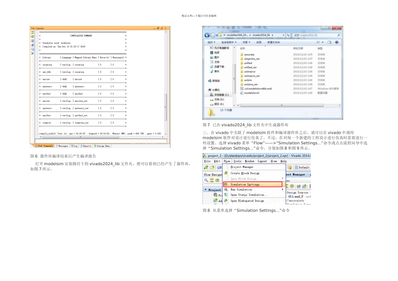Collapse the Project Manager section in Flow Navigator
Screen dimensions: 398x281
point(205,190)
